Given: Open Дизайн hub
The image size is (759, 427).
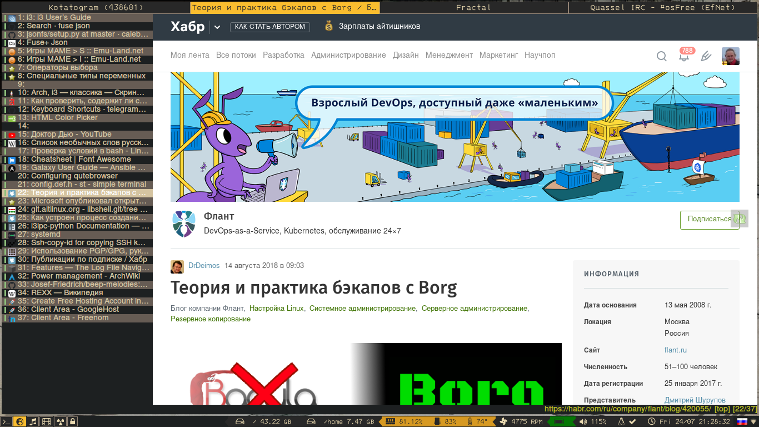Looking at the screenshot, I should coord(406,55).
